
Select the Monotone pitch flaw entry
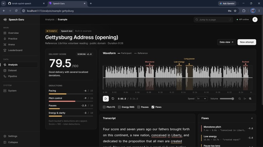pos(227,128)
